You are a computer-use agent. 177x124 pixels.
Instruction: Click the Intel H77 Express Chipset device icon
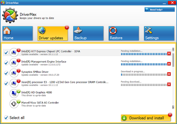pos(14,52)
